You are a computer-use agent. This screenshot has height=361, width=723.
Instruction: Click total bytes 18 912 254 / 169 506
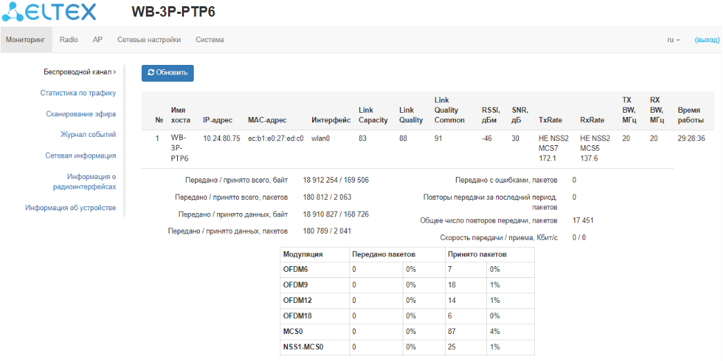pos(336,180)
